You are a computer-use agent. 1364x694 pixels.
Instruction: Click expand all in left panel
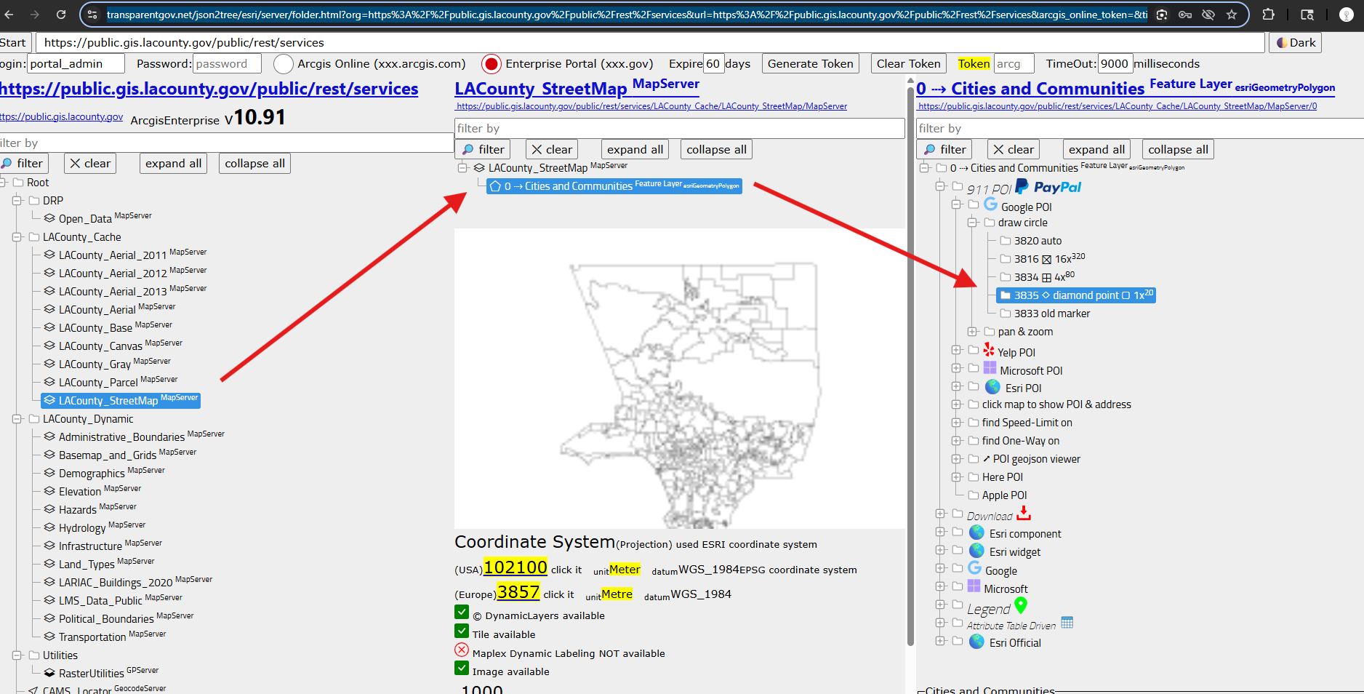pyautogui.click(x=173, y=164)
